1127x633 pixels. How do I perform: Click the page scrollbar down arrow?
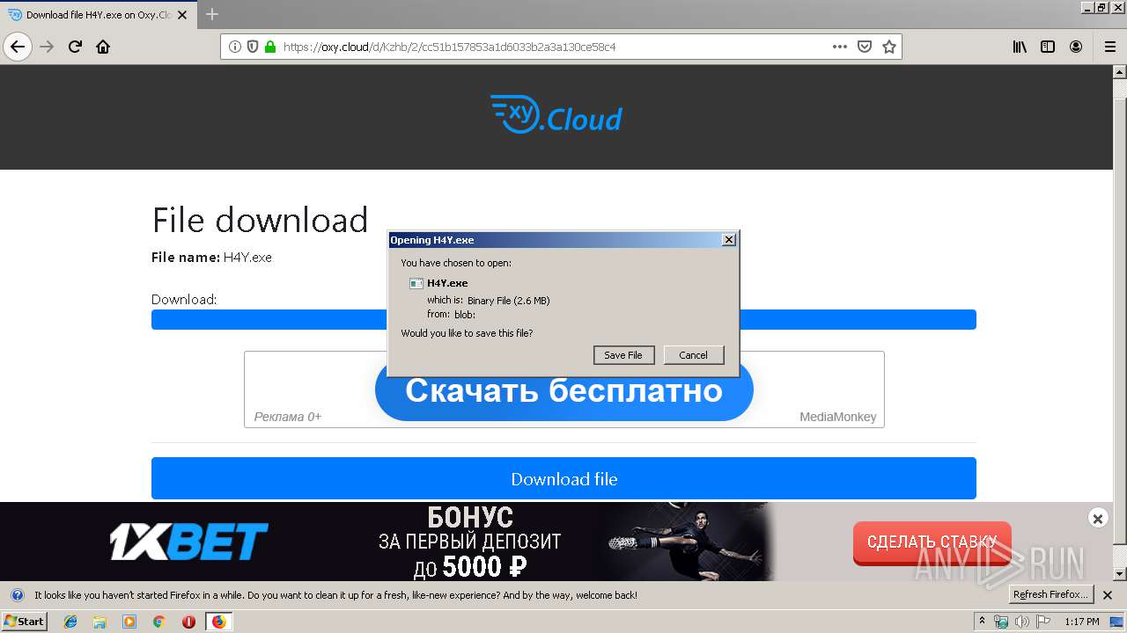[1120, 573]
